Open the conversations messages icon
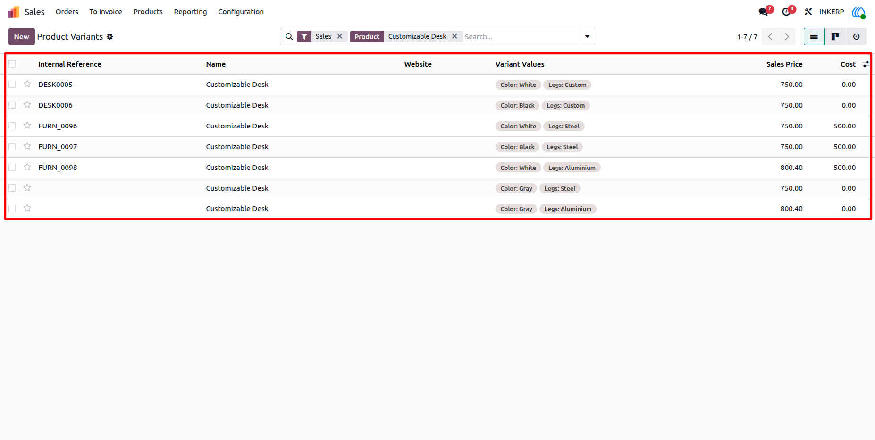The width and height of the screenshot is (875, 440). [x=764, y=12]
